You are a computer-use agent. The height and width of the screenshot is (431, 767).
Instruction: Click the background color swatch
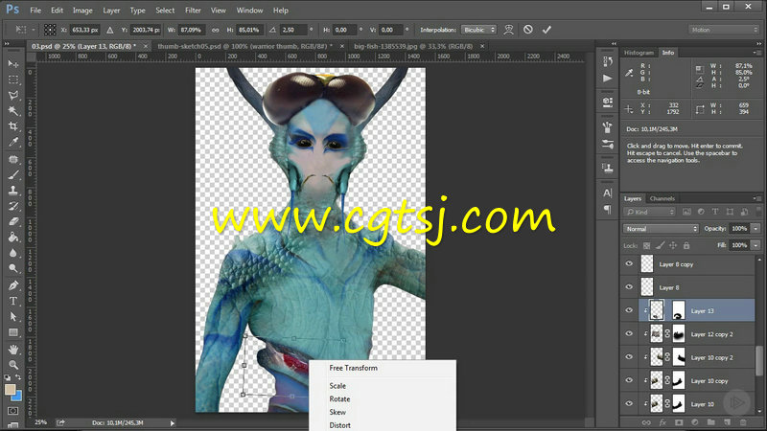pos(18,397)
